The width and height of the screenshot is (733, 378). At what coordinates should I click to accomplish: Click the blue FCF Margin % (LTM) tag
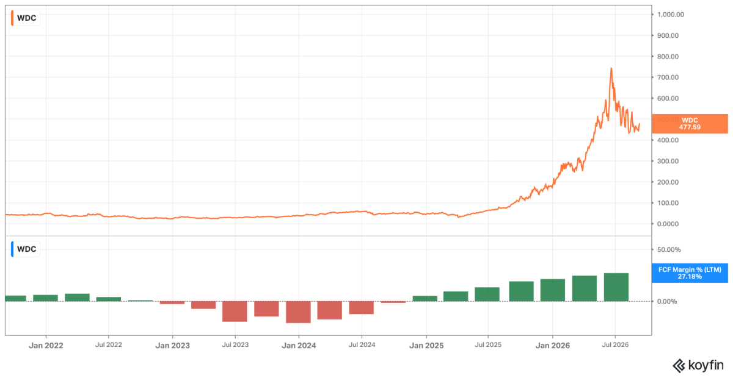pos(690,273)
